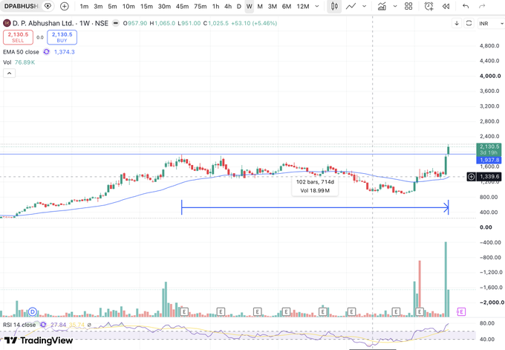Click the D. P. Abhushan Ltd. symbol logo
Screen dimensions: 505x350
(7, 23)
